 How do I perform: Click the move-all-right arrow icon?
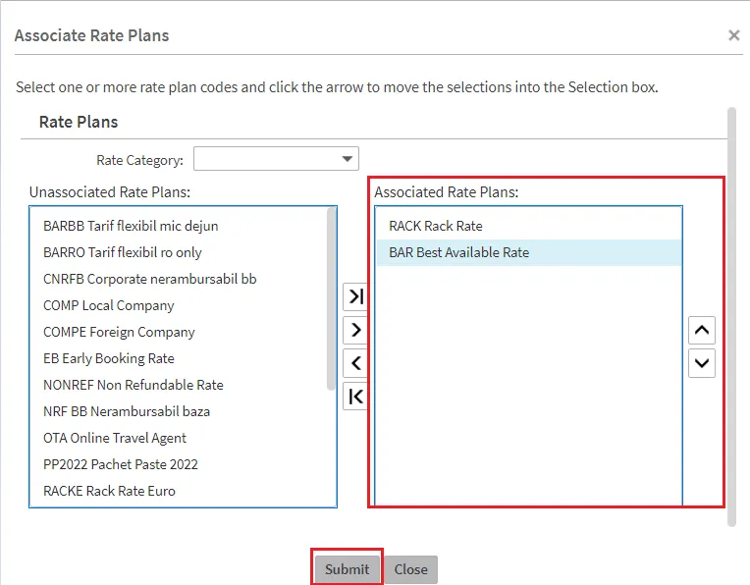(356, 296)
